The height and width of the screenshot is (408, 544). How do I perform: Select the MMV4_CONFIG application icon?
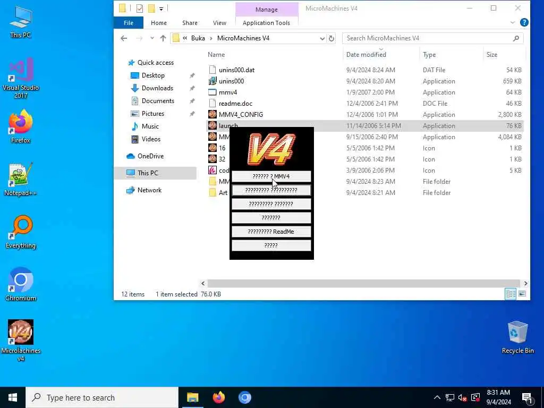point(212,115)
